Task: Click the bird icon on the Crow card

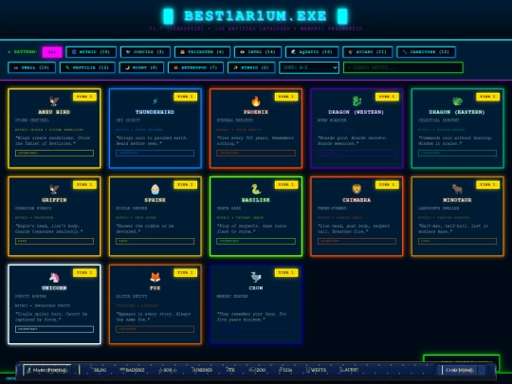Action: (x=256, y=277)
